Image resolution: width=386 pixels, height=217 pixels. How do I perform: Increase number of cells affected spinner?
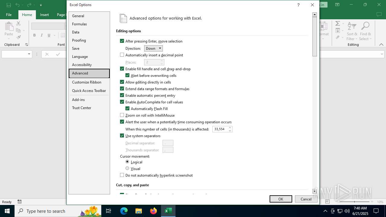point(230,127)
